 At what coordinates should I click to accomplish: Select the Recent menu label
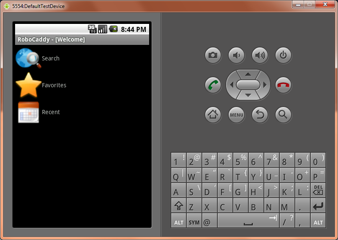pyautogui.click(x=51, y=112)
